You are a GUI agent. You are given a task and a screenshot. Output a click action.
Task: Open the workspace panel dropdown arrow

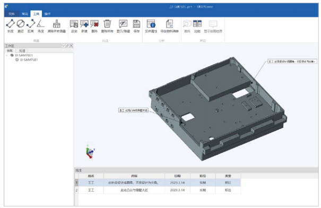[x=64, y=46]
